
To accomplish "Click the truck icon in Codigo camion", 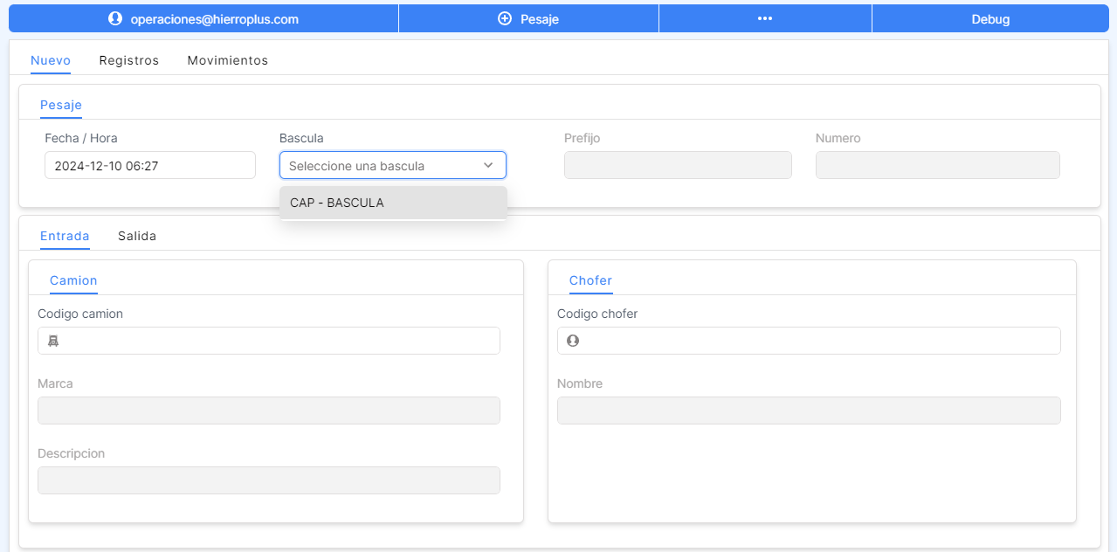I will pos(52,341).
